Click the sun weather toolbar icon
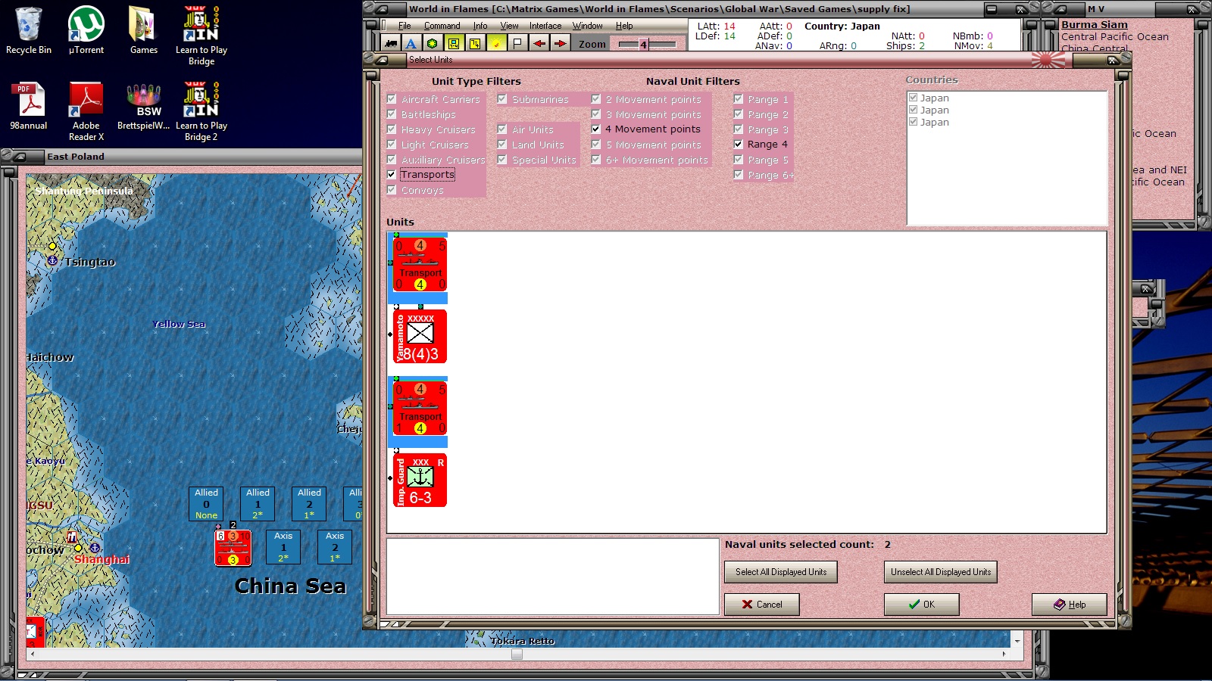 pos(496,43)
